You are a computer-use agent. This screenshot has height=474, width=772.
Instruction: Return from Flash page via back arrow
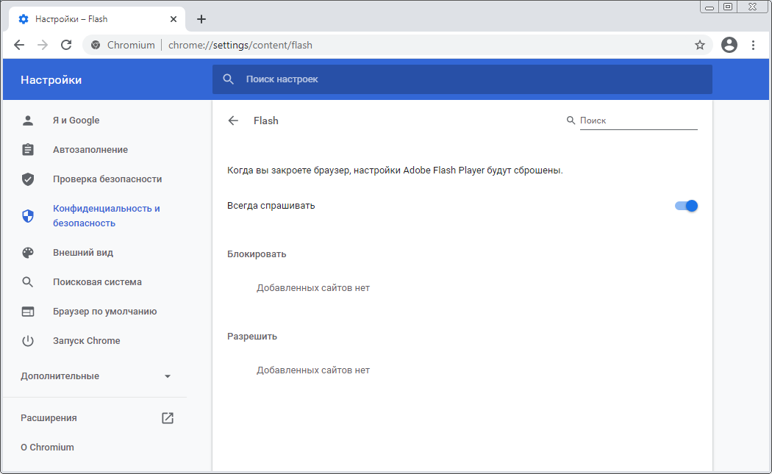click(233, 121)
